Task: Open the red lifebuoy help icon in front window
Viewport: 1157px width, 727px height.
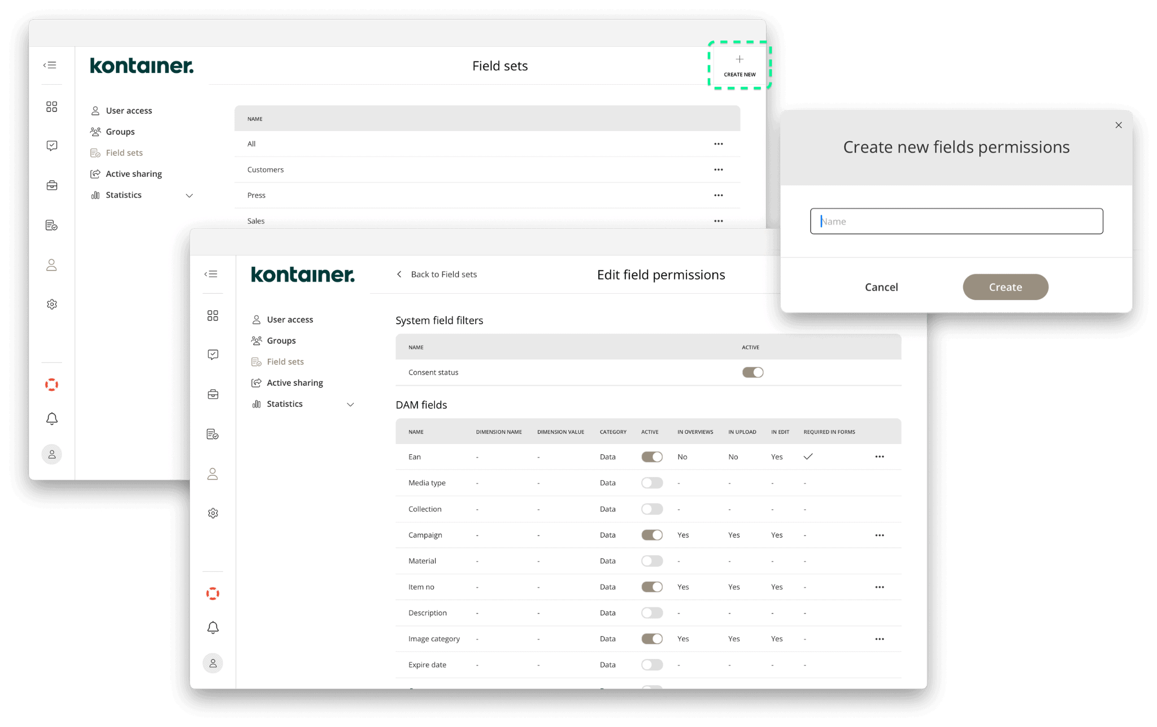Action: pos(212,594)
